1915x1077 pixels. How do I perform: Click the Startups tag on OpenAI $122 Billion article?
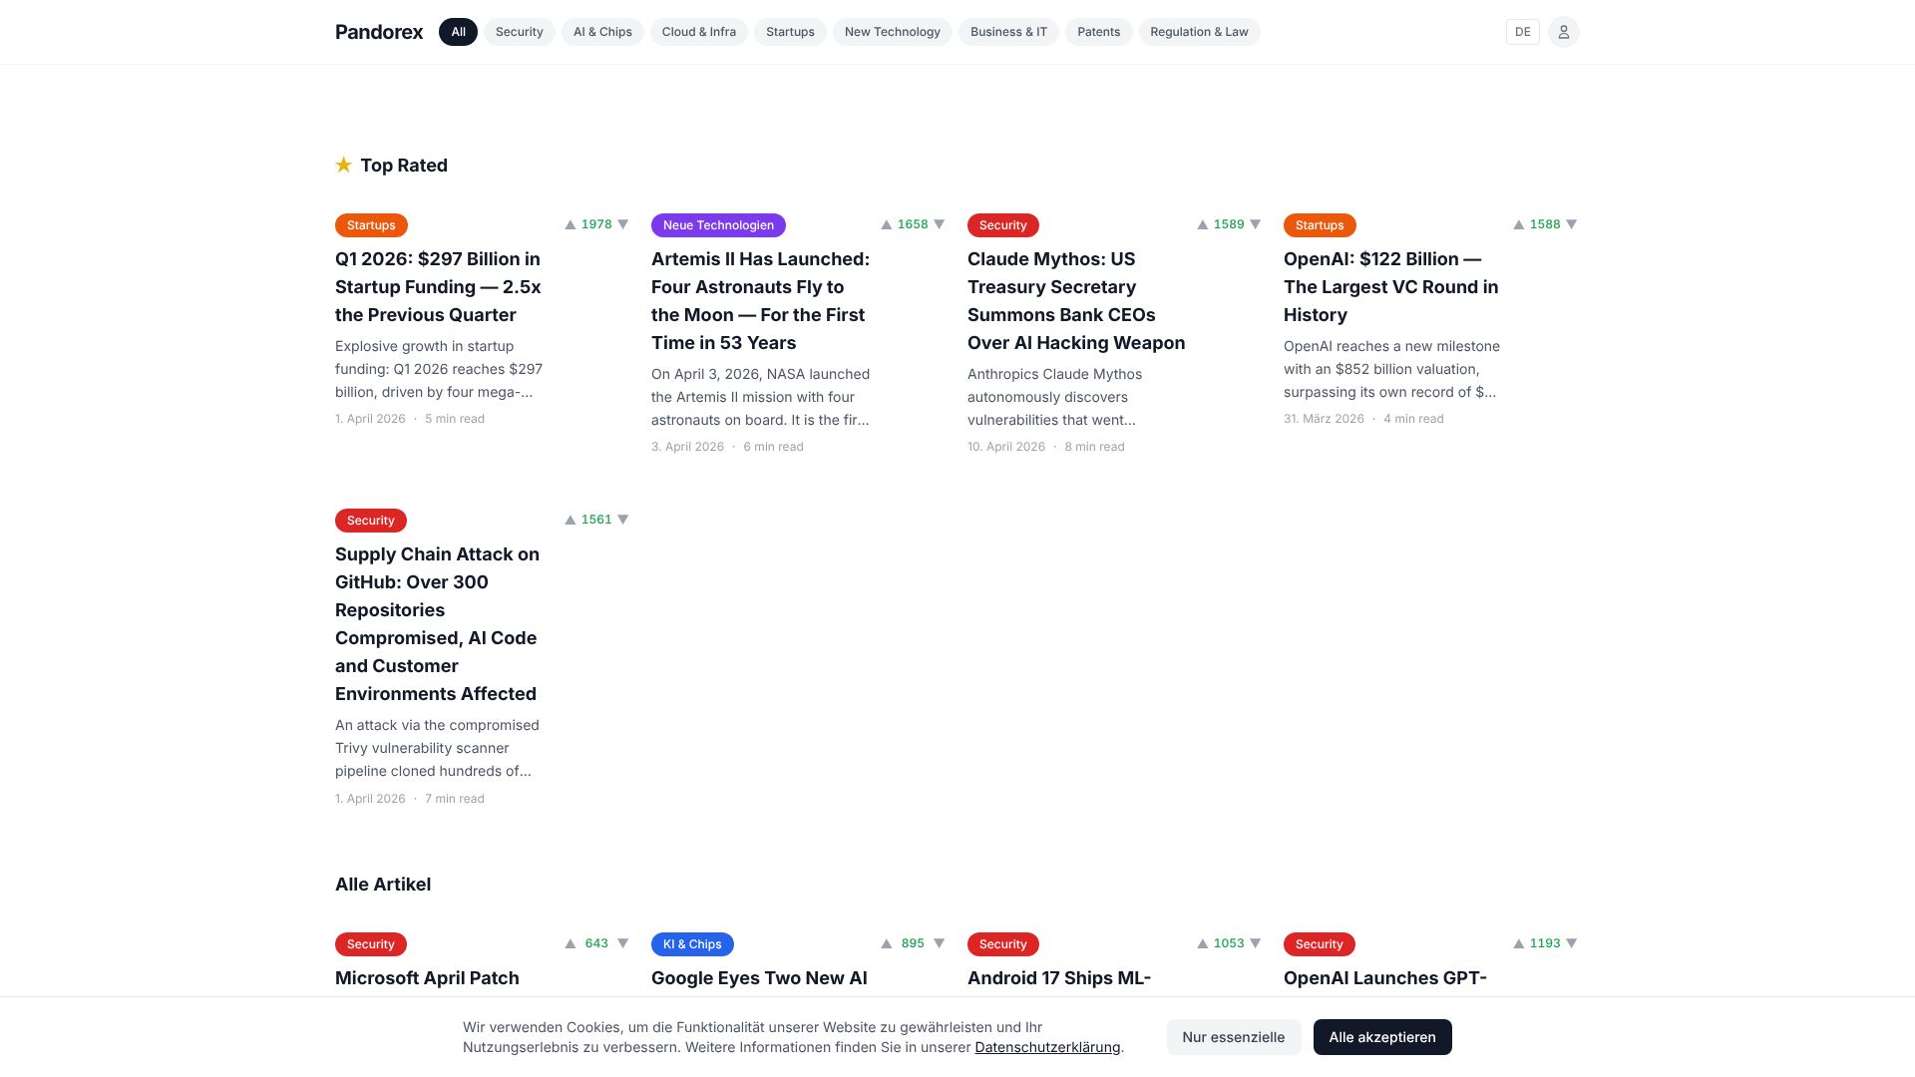pos(1320,225)
